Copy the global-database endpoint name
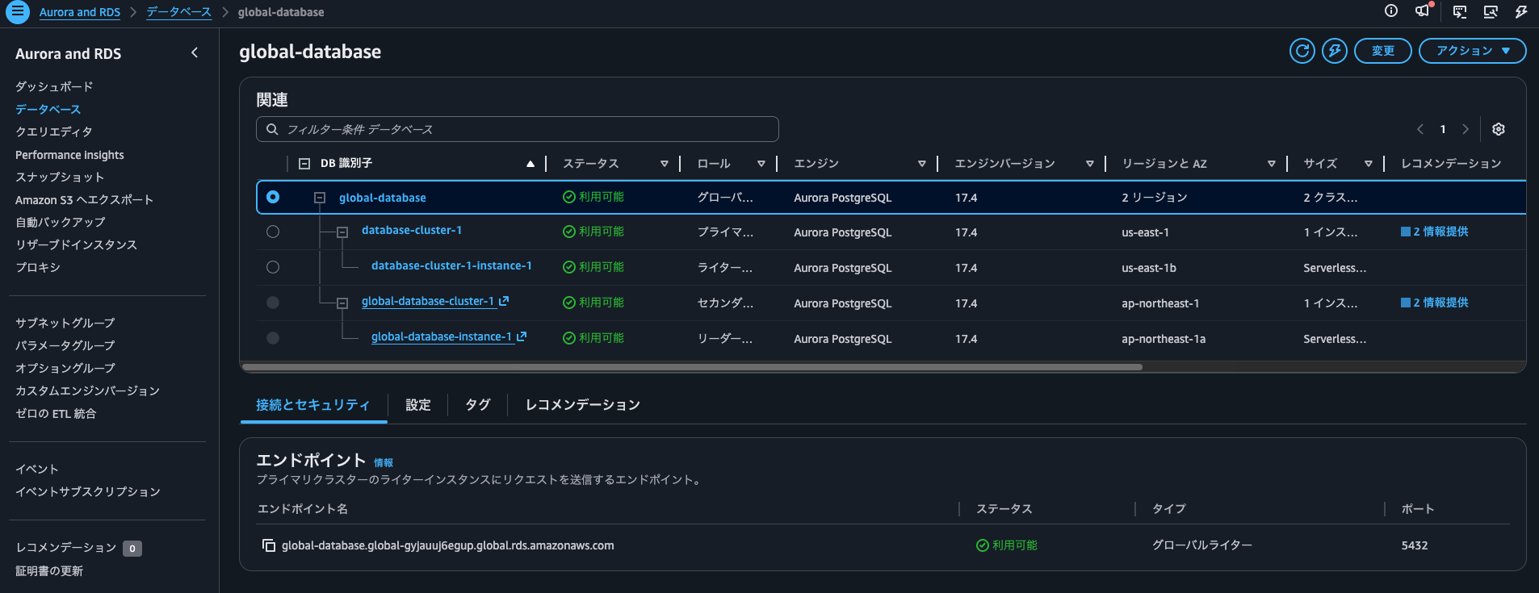The height and width of the screenshot is (593, 1539). [x=269, y=545]
